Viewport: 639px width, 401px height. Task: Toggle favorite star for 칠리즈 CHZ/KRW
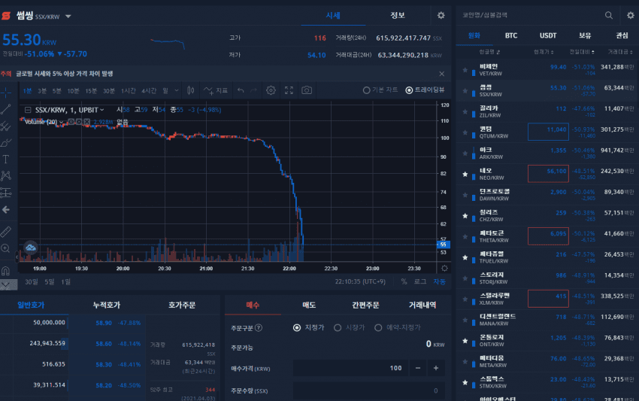pos(465,216)
